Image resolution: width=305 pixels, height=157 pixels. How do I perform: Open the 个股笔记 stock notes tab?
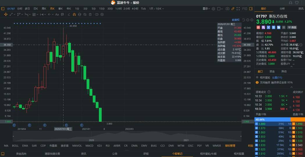coord(177,154)
